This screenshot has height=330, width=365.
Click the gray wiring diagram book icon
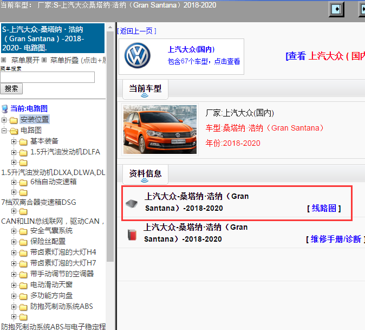pos(132,203)
